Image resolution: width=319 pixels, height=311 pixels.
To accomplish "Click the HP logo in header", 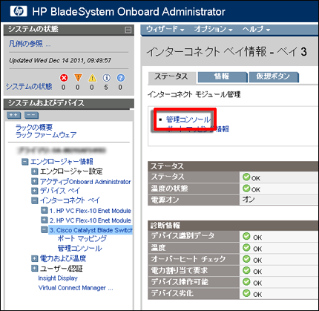I will click(x=19, y=11).
